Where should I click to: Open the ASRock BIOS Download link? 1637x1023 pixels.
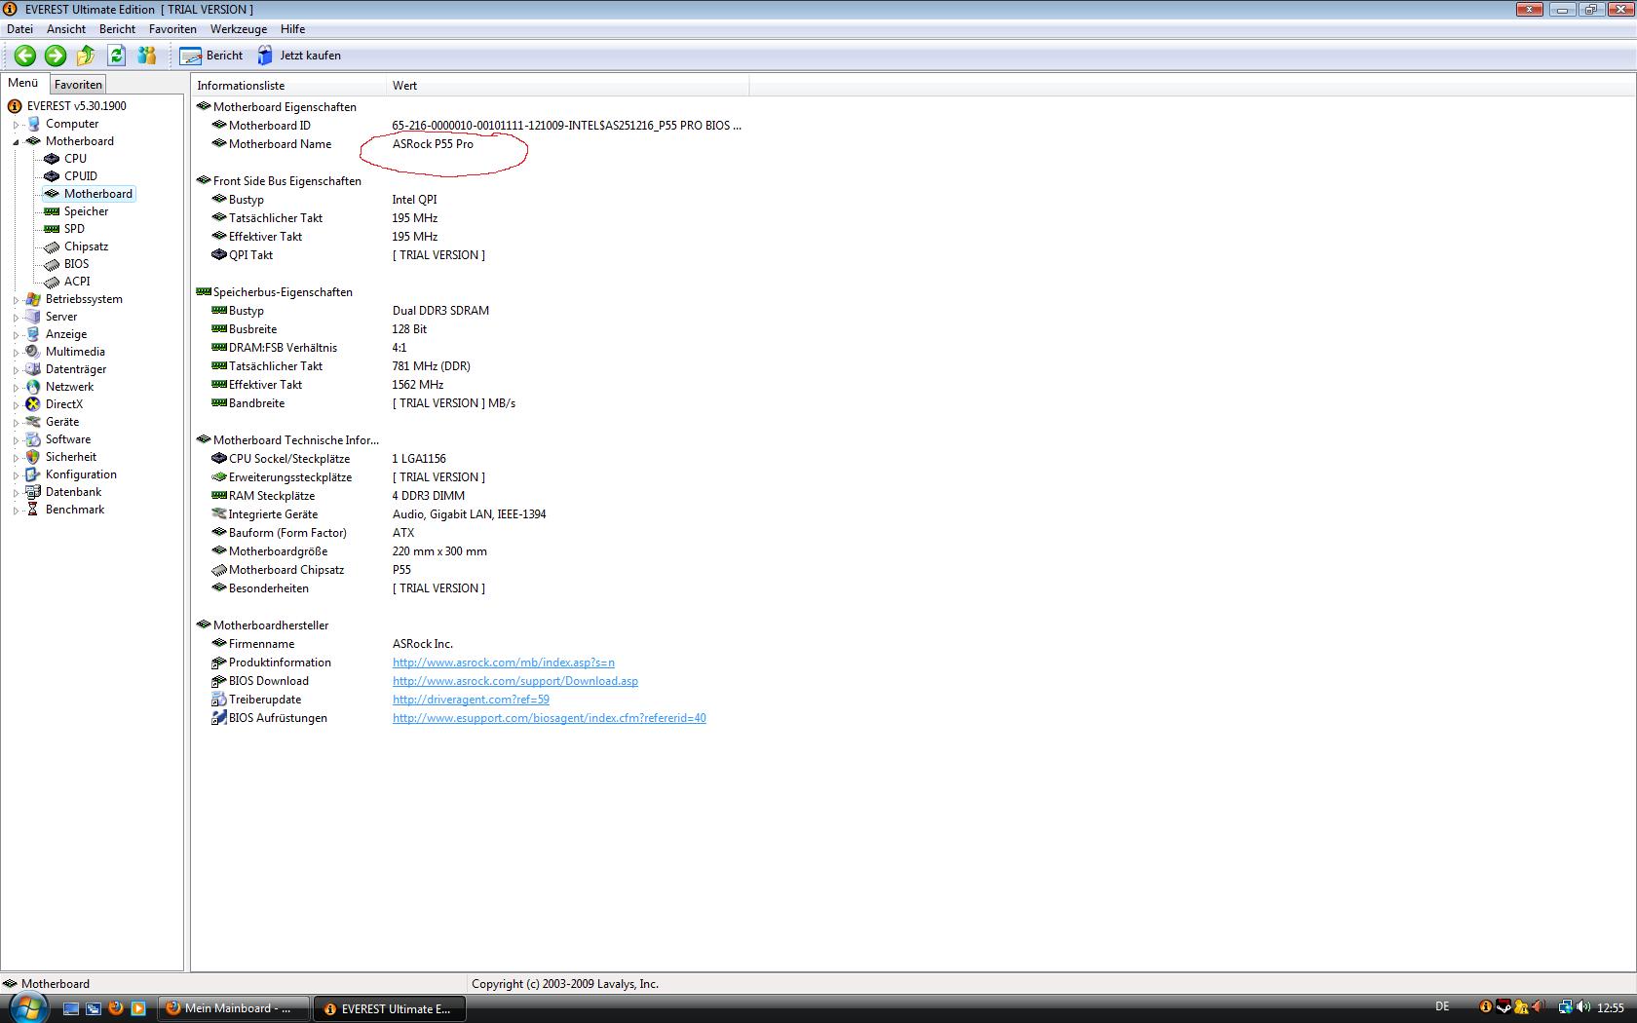point(514,681)
